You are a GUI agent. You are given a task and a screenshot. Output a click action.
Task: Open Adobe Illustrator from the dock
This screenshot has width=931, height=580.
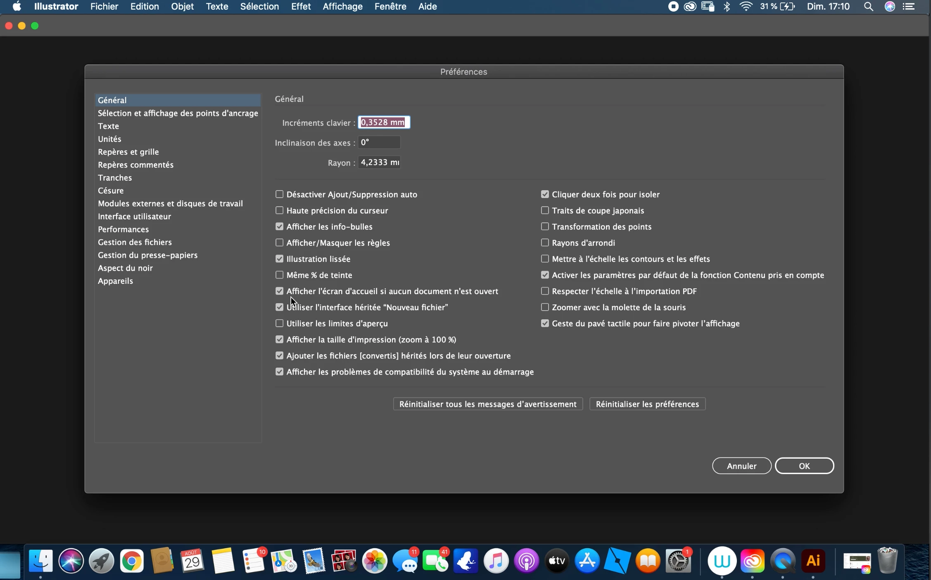tap(813, 561)
